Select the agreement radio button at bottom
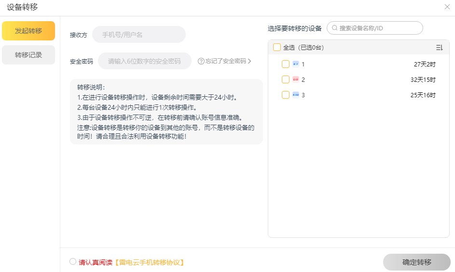The image size is (455, 272). [x=73, y=261]
